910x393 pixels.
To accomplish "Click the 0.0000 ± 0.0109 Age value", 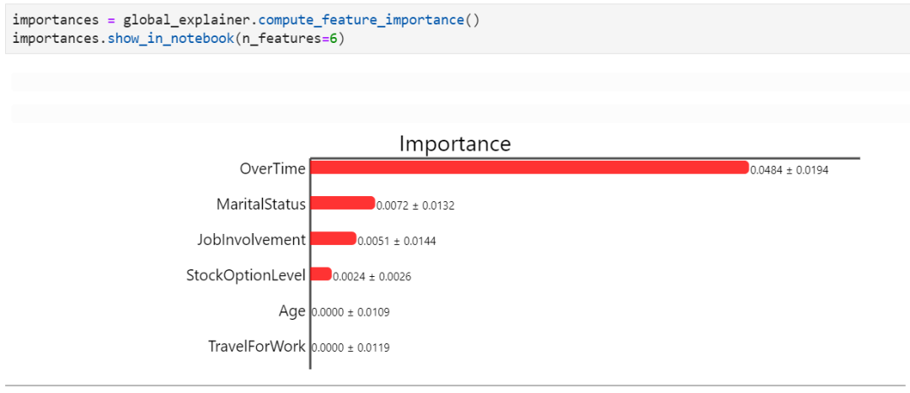I will (x=351, y=312).
